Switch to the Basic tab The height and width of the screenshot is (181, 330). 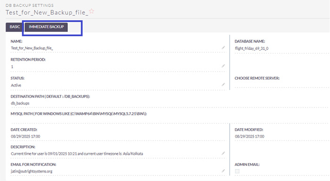coord(15,27)
